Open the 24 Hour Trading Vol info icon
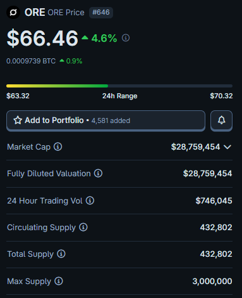The width and height of the screenshot is (242, 298). click(x=90, y=200)
